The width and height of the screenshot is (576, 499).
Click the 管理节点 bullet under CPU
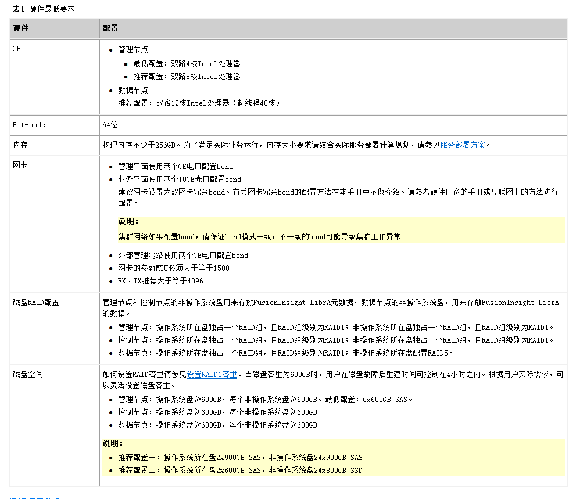(133, 49)
